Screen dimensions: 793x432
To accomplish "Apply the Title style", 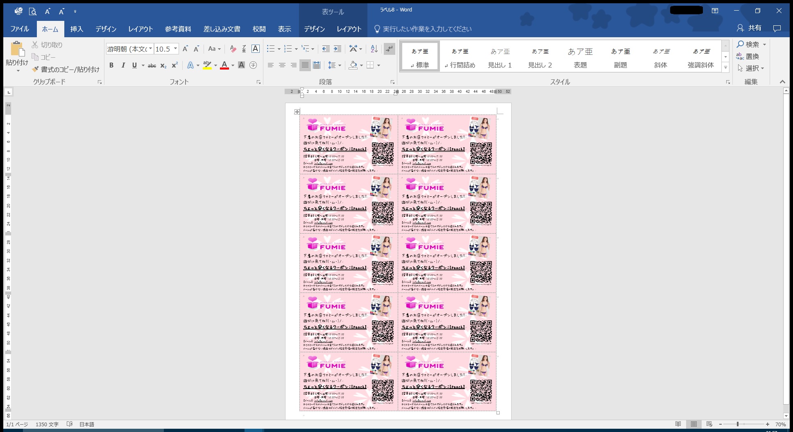I will 580,57.
